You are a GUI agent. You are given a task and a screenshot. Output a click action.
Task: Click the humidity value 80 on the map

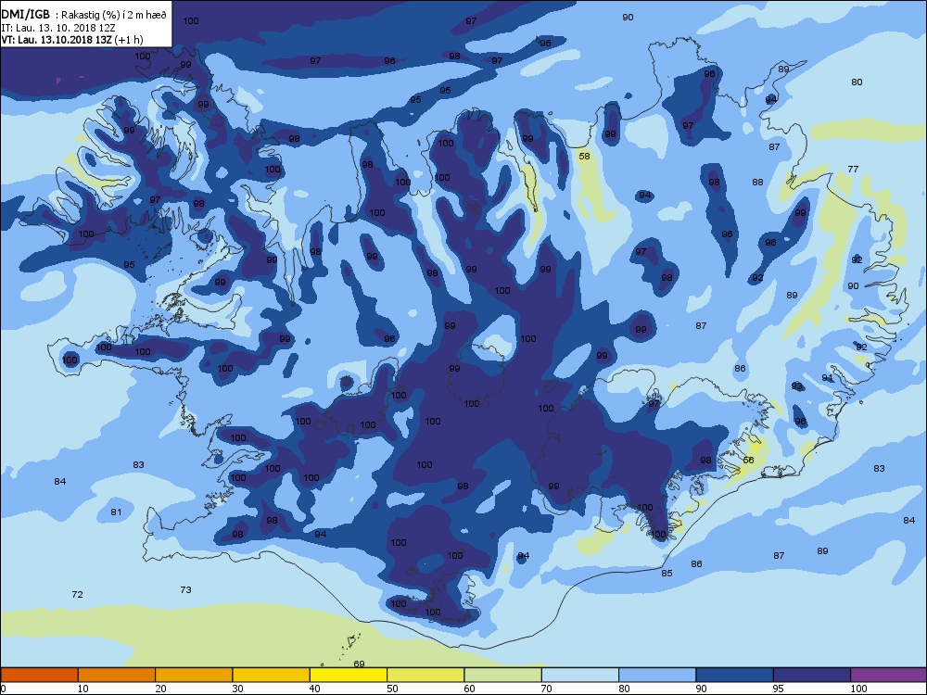[x=857, y=82]
